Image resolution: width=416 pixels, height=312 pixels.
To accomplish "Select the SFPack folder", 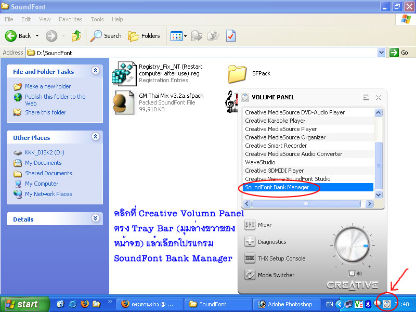I will click(249, 73).
